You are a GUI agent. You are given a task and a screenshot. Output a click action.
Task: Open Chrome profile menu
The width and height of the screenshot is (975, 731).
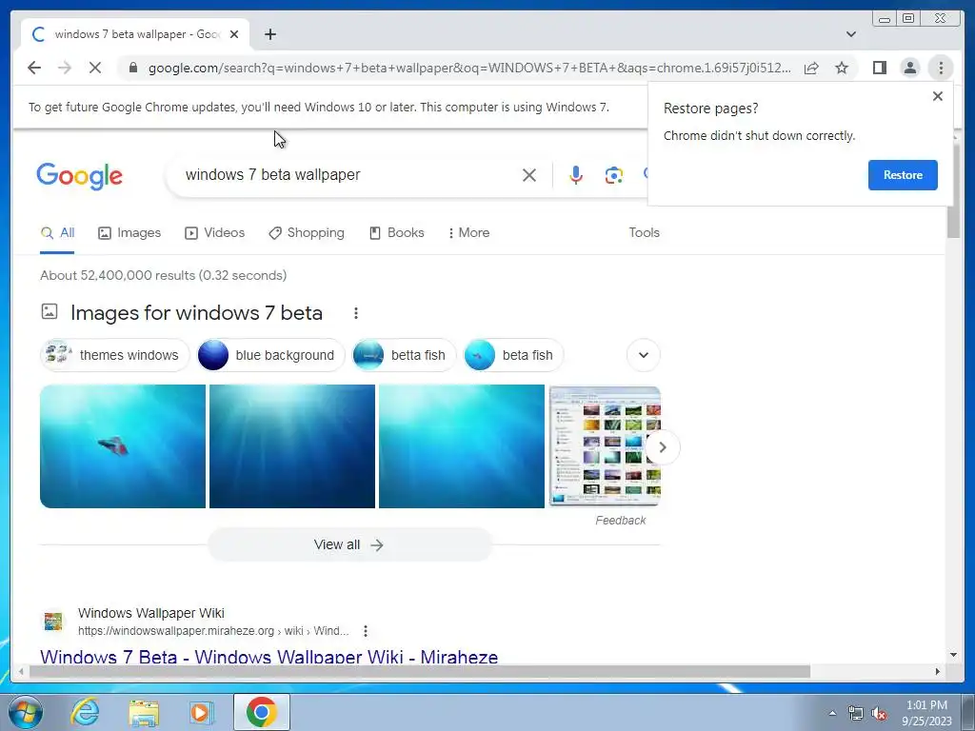[909, 68]
